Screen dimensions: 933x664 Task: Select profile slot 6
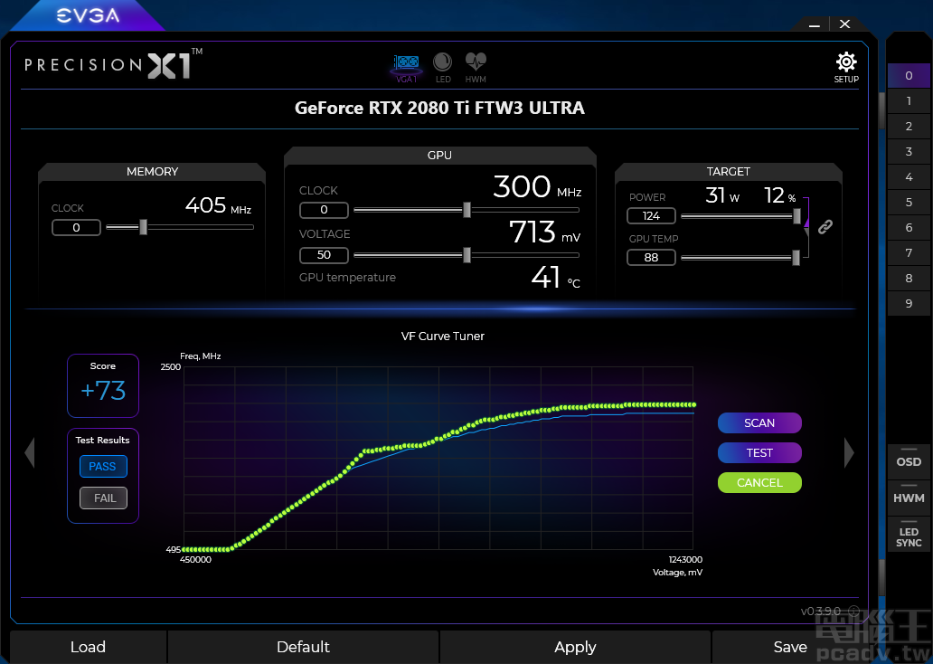click(x=909, y=227)
